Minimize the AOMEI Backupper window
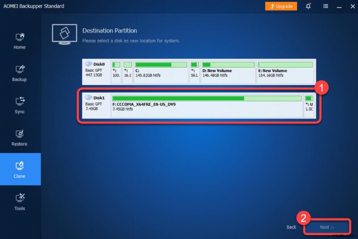Viewport: 358px width, 239px height. 339,7
